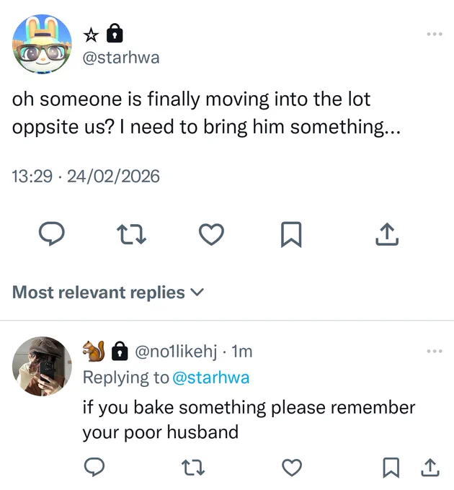The image size is (454, 490).
Task: Click the @starhwa handle under star name
Action: pyautogui.click(x=121, y=58)
